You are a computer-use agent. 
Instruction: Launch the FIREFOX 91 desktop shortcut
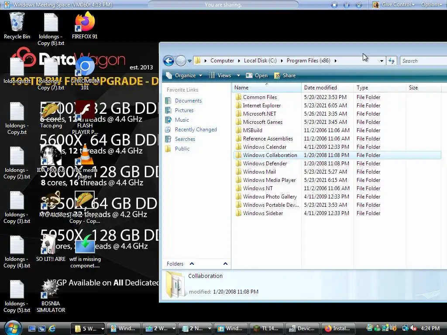pyautogui.click(x=85, y=26)
